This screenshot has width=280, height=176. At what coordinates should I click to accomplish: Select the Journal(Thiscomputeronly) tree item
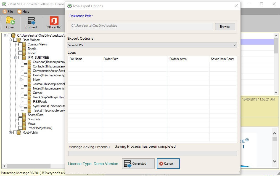click(49, 84)
